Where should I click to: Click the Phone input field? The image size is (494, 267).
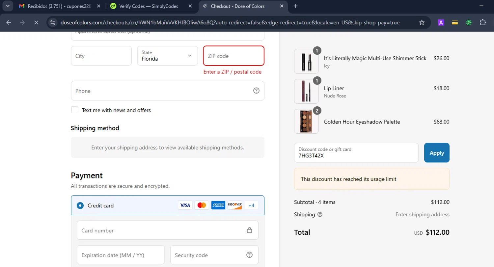167,91
